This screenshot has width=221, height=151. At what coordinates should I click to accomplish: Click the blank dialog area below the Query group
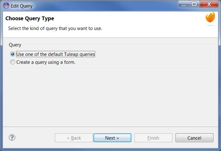pyautogui.click(x=110, y=98)
